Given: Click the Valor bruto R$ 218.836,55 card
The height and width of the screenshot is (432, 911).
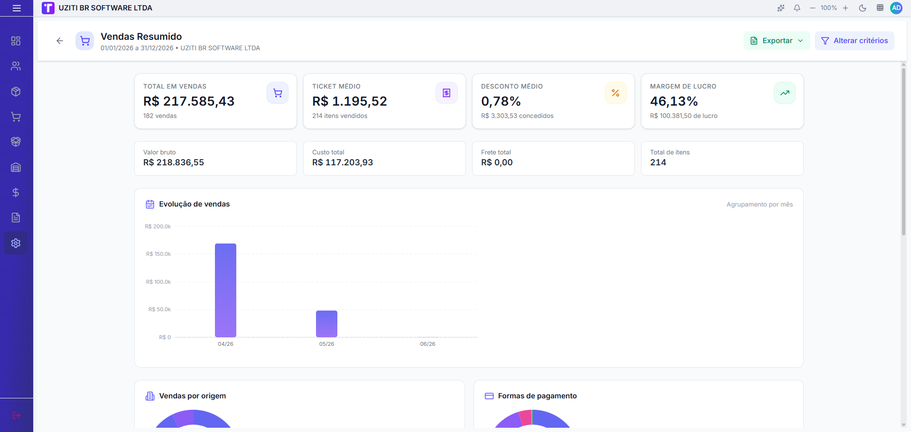Looking at the screenshot, I should [215, 158].
